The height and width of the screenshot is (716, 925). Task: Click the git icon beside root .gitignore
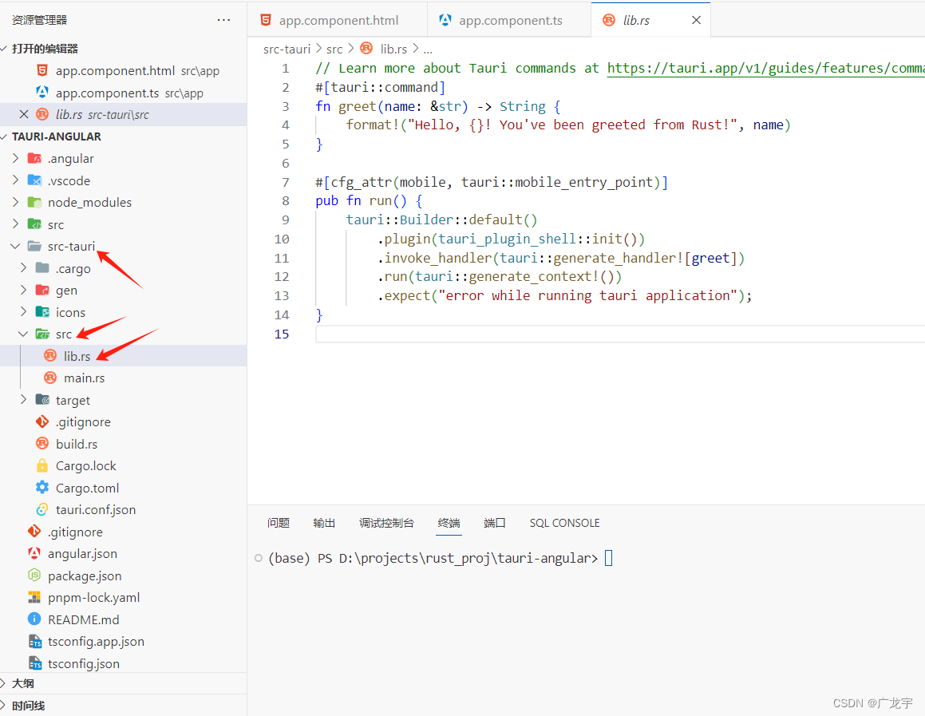click(34, 532)
